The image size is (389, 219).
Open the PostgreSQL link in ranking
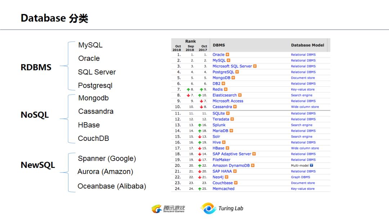pos(223,72)
